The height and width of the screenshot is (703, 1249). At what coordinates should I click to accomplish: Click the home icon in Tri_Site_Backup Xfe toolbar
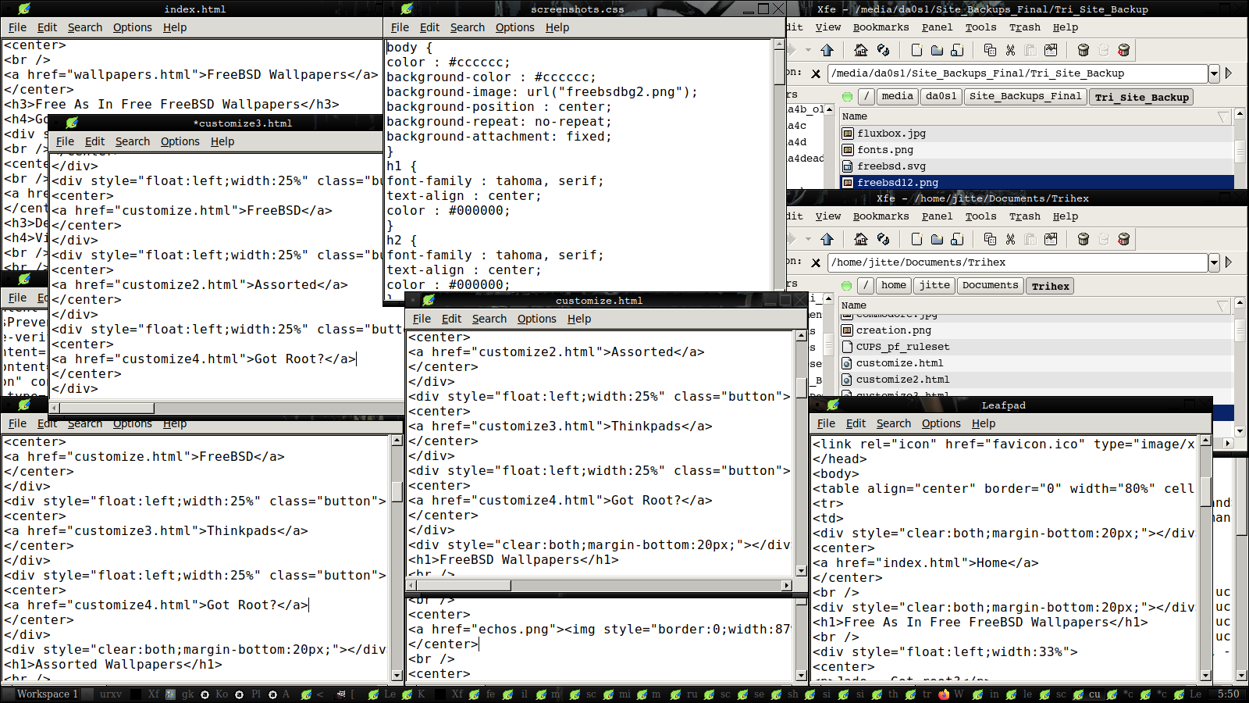tap(861, 50)
